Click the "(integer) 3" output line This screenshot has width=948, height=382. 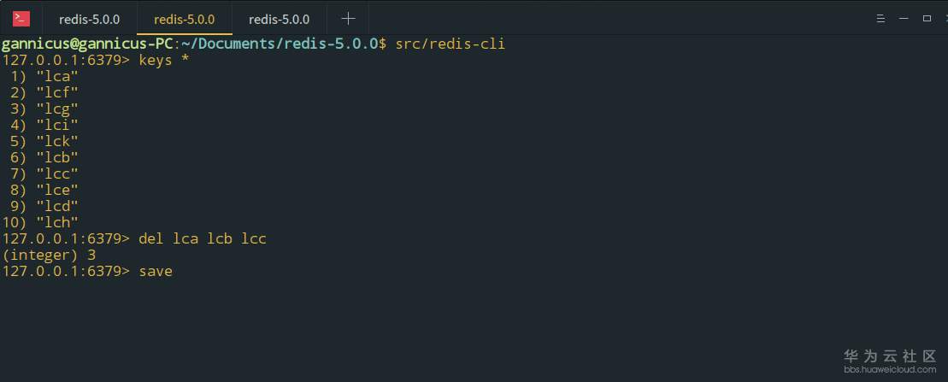pyautogui.click(x=49, y=255)
